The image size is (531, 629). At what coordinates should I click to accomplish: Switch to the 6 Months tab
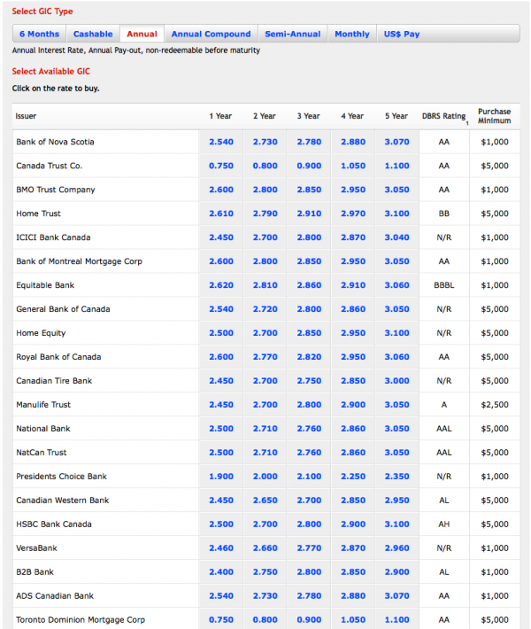tap(39, 34)
